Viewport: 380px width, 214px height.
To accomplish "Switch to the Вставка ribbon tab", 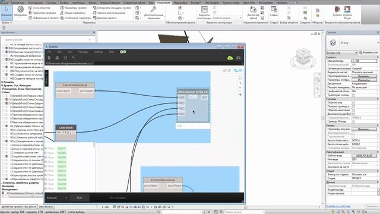I will (x=64, y=2).
